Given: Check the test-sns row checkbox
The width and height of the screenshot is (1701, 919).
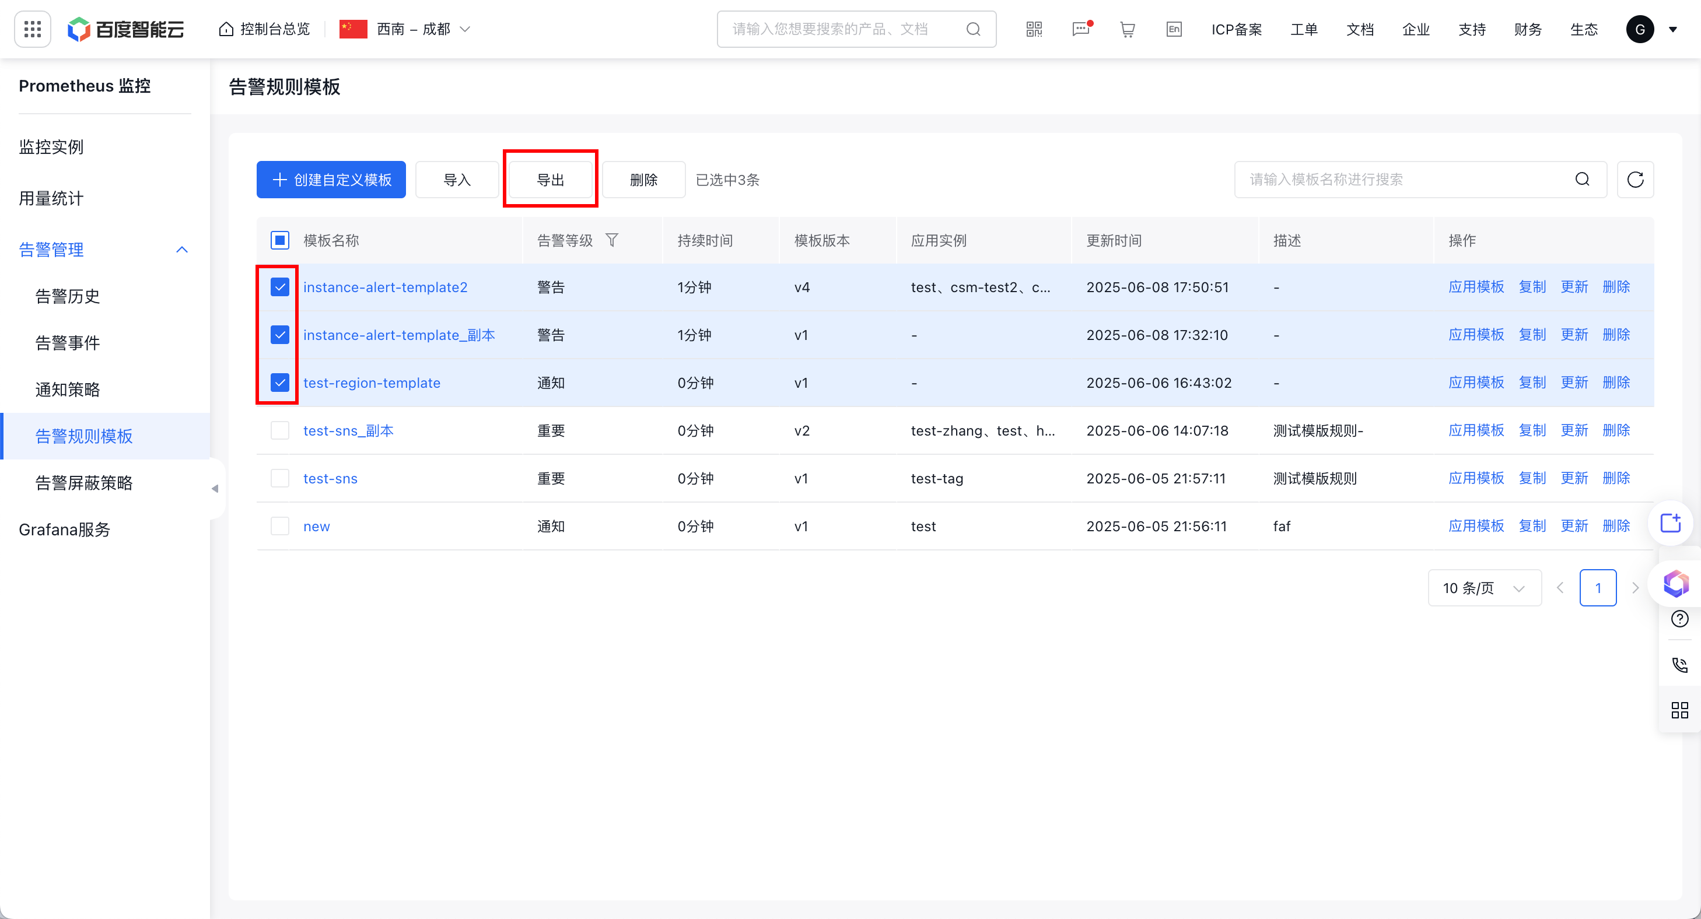Looking at the screenshot, I should (280, 478).
